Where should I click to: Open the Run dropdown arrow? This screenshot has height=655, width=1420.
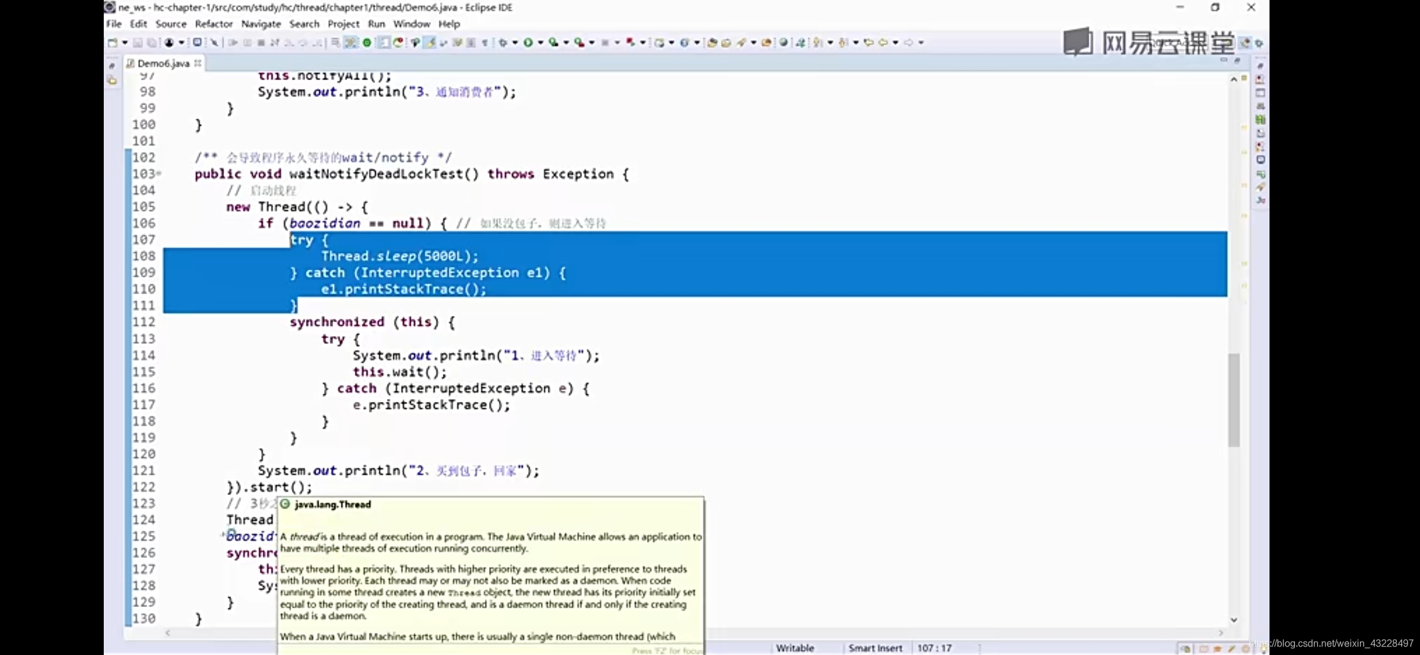(x=540, y=42)
